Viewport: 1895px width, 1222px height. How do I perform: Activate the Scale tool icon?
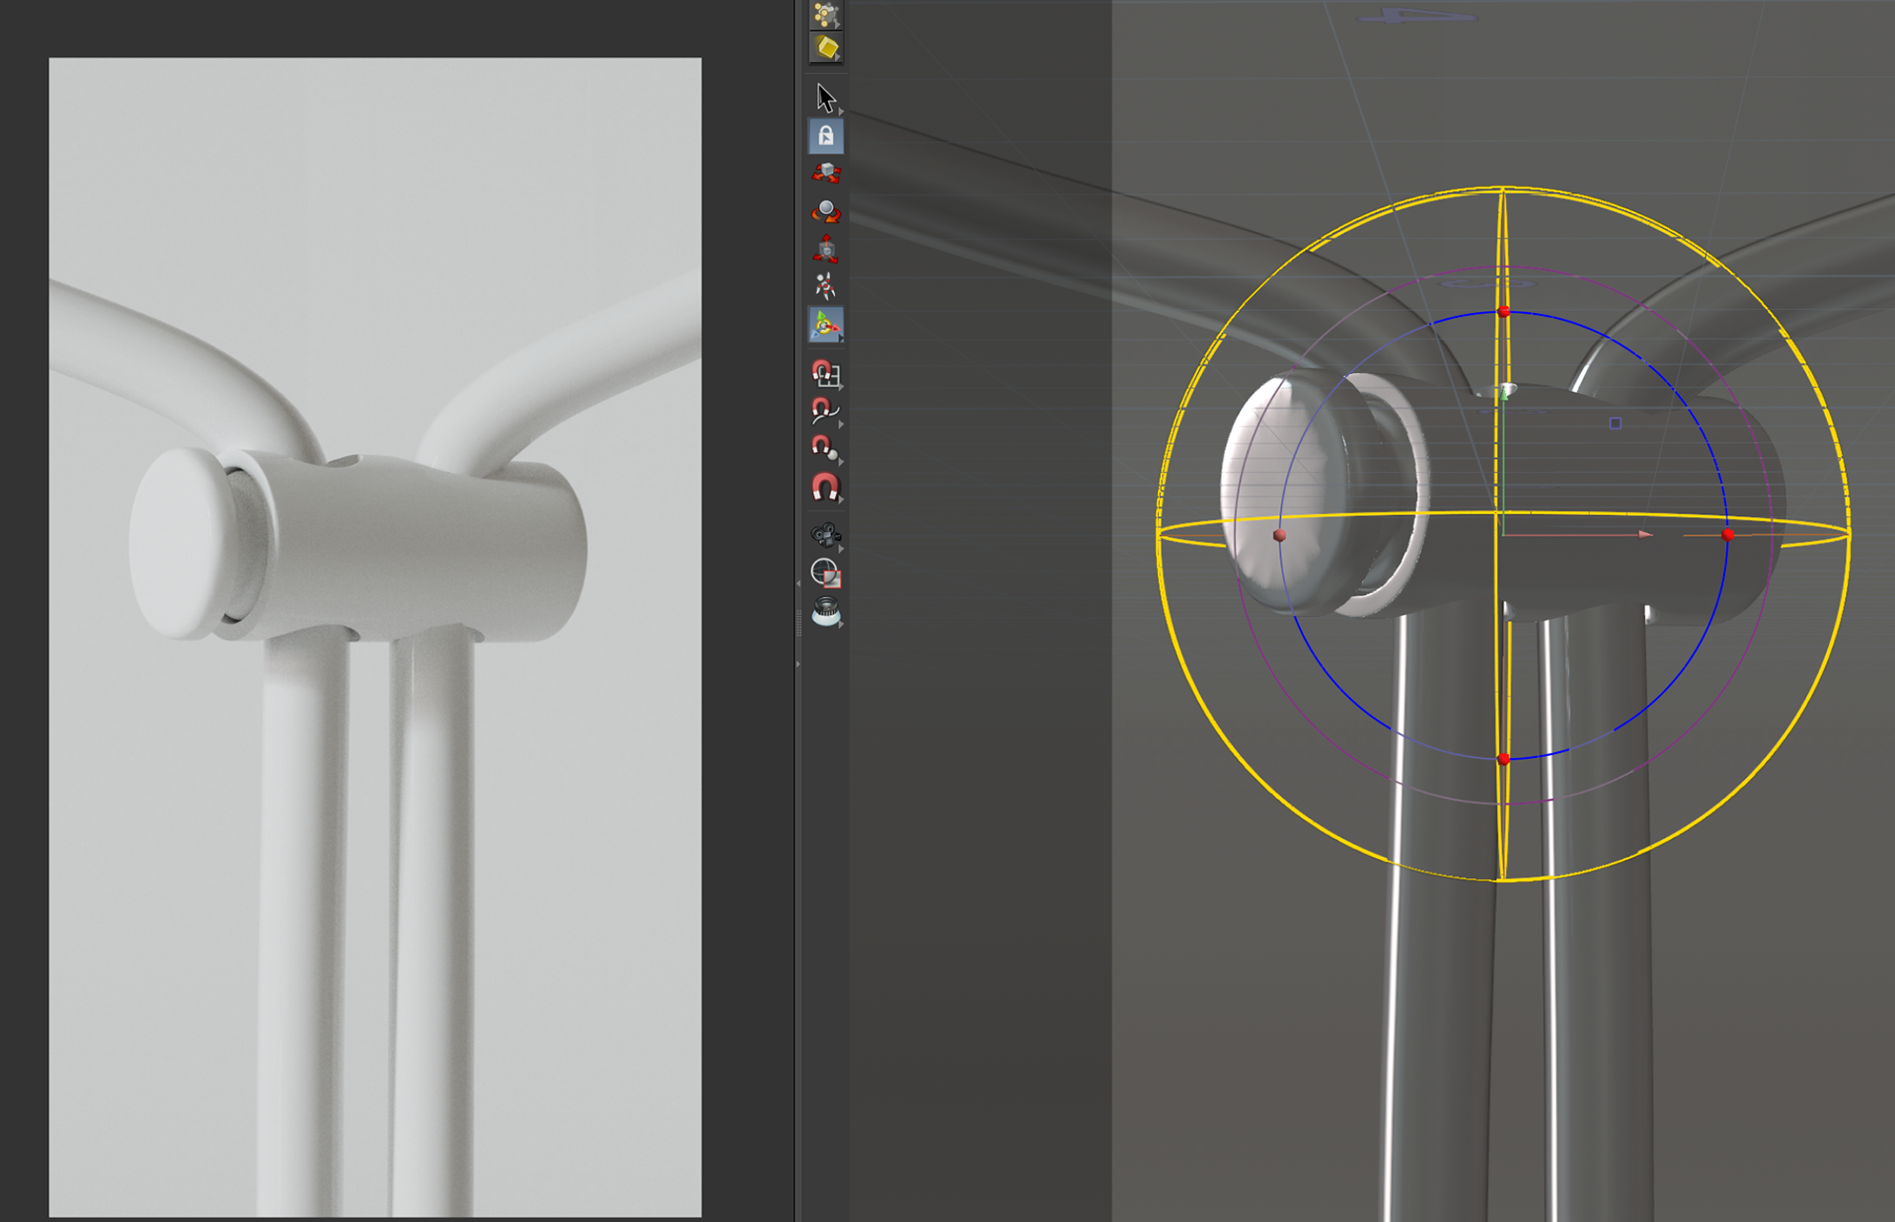pyautogui.click(x=826, y=249)
